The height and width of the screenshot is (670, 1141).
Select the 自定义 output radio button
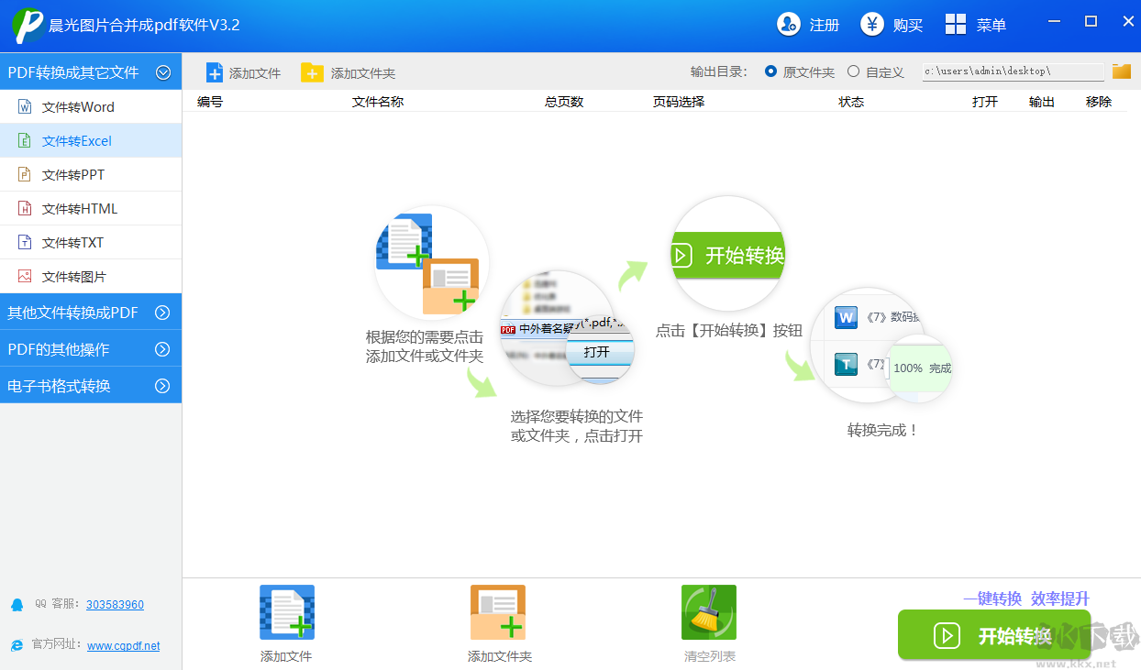click(854, 71)
